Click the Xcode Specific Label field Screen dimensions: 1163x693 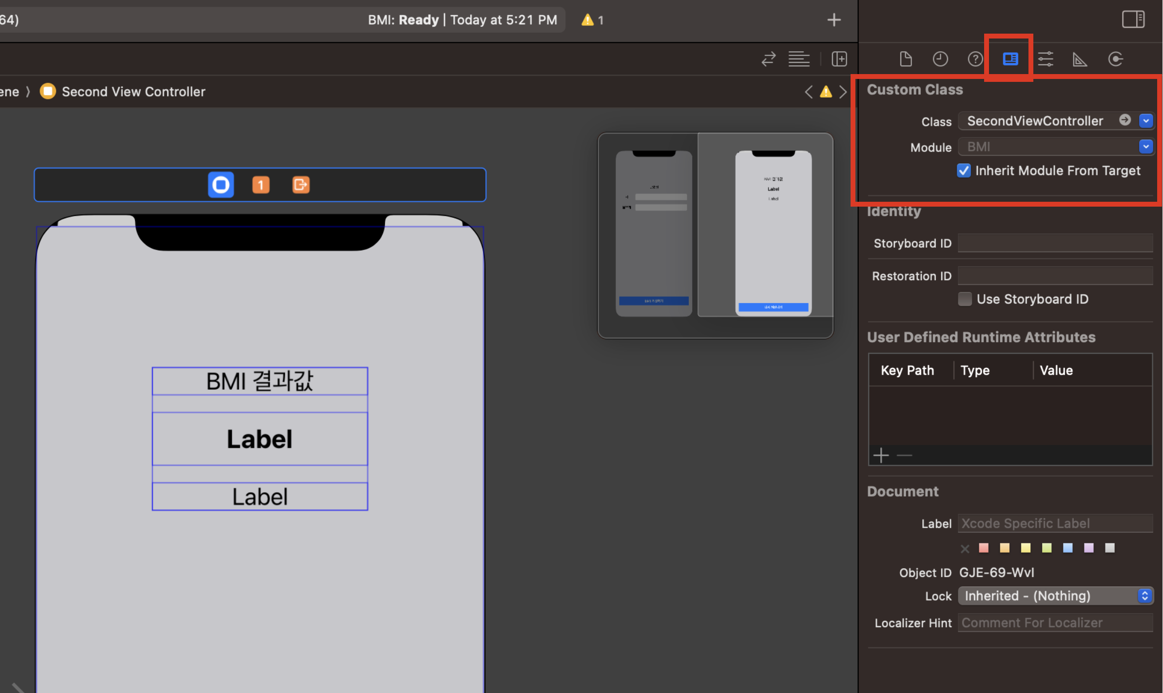click(x=1055, y=523)
